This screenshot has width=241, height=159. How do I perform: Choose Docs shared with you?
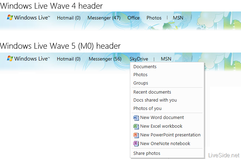(x=155, y=100)
